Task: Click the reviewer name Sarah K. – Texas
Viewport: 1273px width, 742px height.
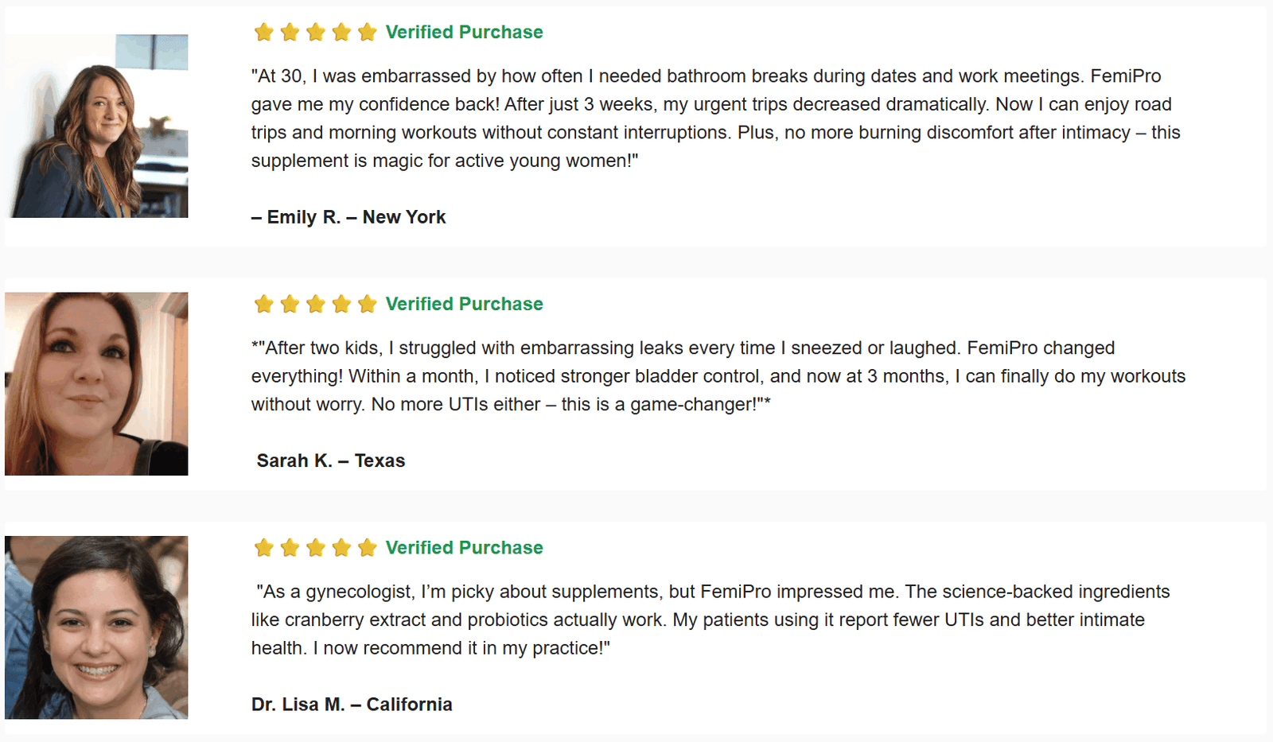Action: point(330,460)
